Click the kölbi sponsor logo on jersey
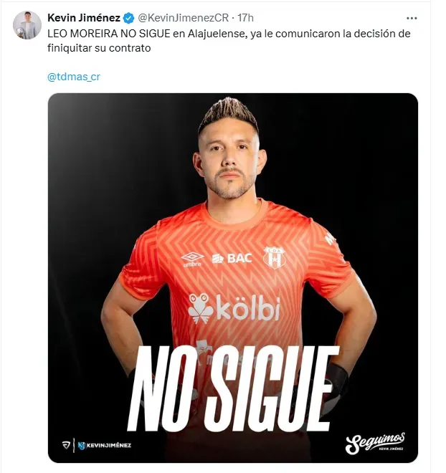446x473 pixels. click(x=234, y=308)
